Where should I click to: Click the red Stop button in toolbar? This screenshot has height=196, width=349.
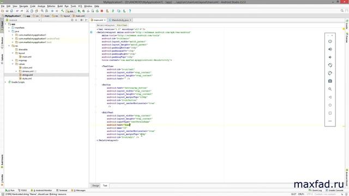point(102,11)
